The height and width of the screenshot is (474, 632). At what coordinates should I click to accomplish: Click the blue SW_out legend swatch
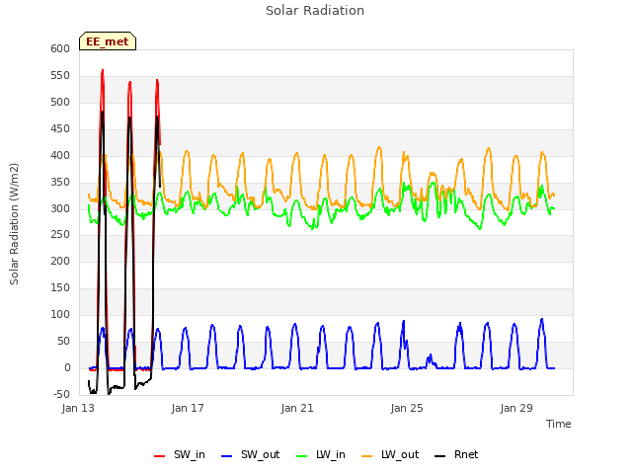tap(227, 456)
